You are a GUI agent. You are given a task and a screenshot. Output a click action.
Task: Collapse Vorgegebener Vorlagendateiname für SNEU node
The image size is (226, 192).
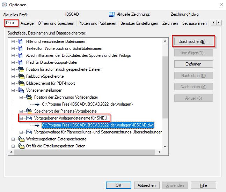click(21, 118)
